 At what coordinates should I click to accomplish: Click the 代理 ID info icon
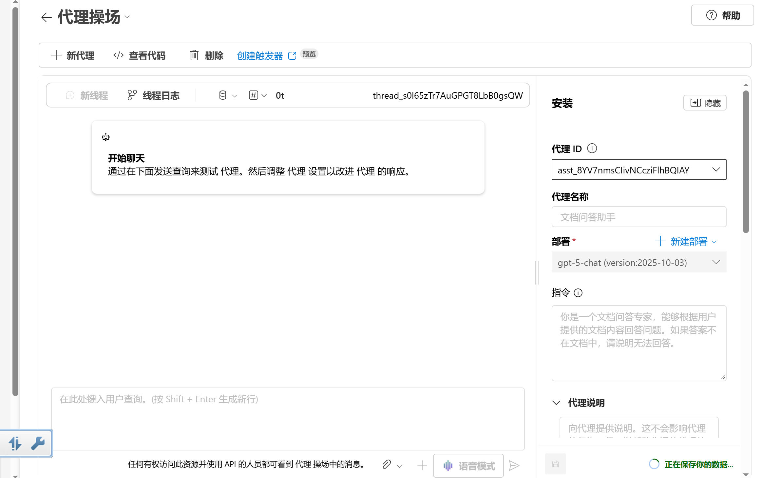(592, 149)
